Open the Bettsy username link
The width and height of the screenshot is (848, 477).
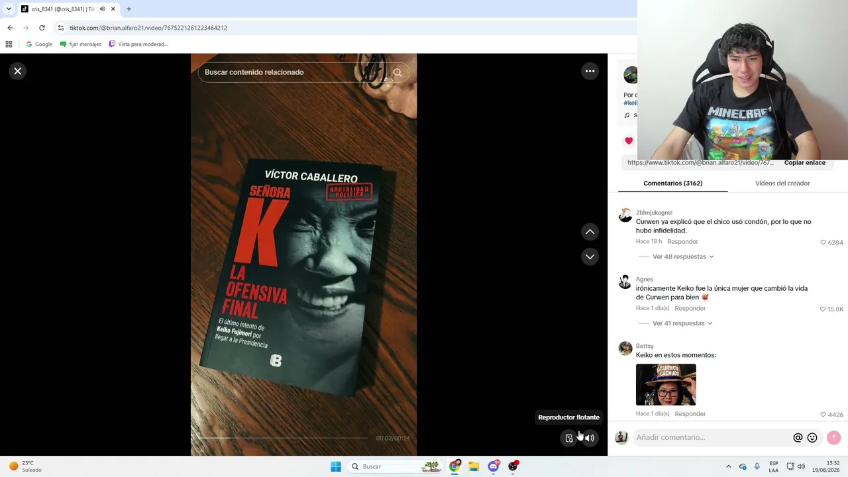pyautogui.click(x=645, y=346)
